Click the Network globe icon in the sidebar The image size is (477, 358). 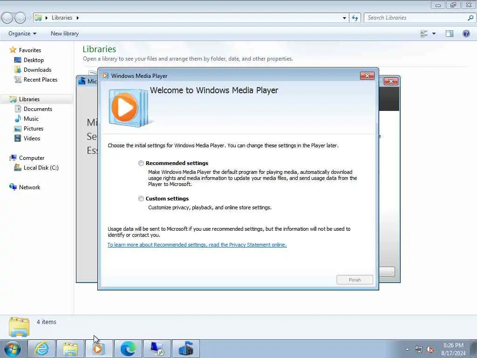[13, 187]
